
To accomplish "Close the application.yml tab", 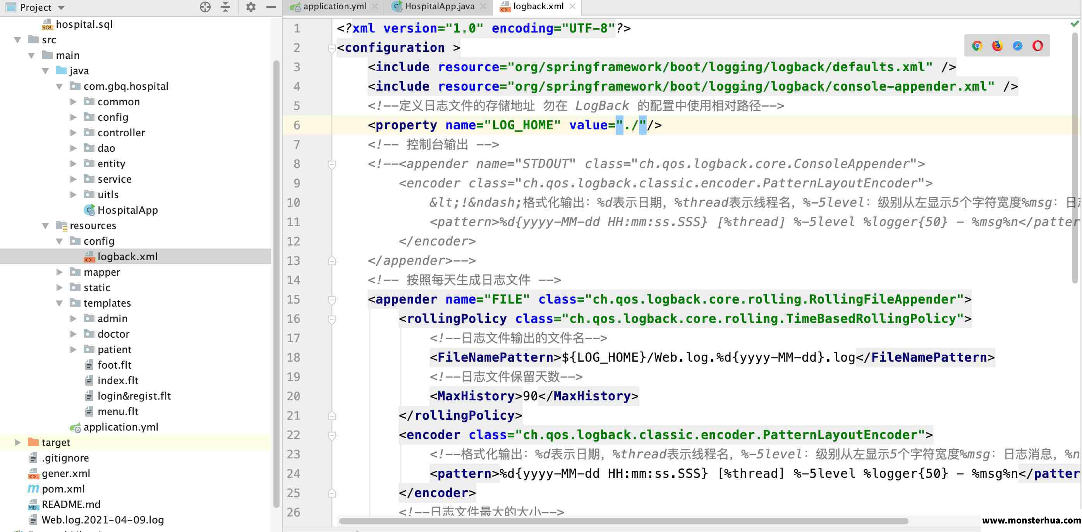I will pyautogui.click(x=374, y=6).
